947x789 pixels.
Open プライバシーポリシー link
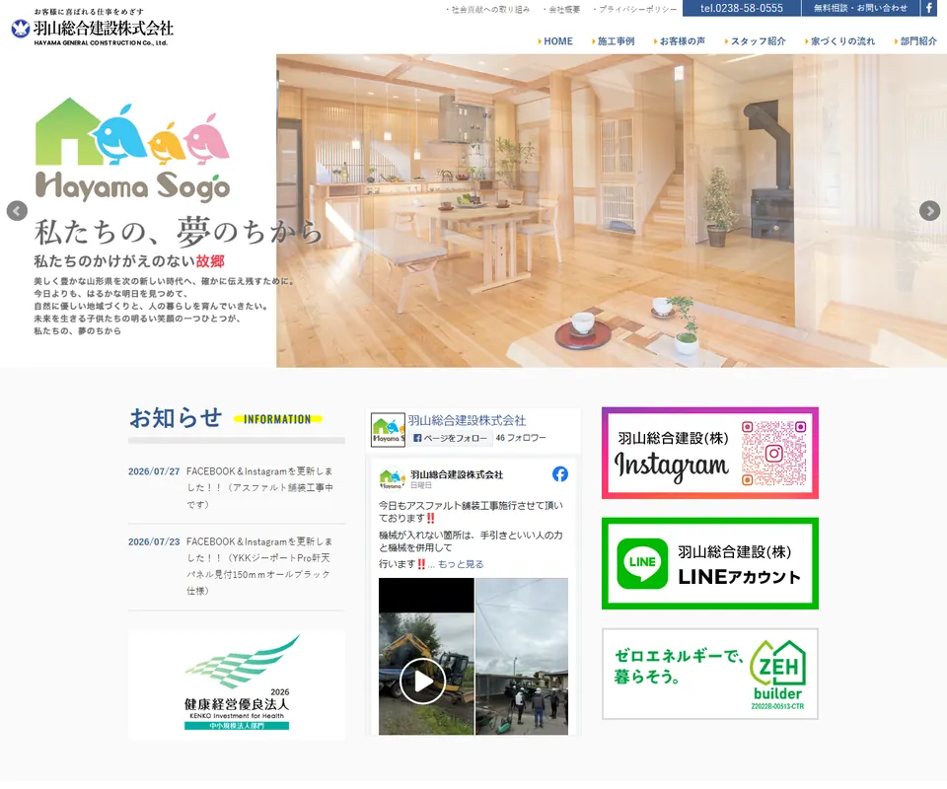pyautogui.click(x=635, y=9)
